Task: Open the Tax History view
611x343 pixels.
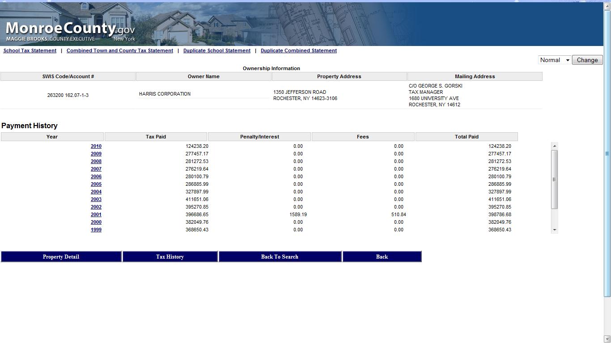Action: click(170, 256)
